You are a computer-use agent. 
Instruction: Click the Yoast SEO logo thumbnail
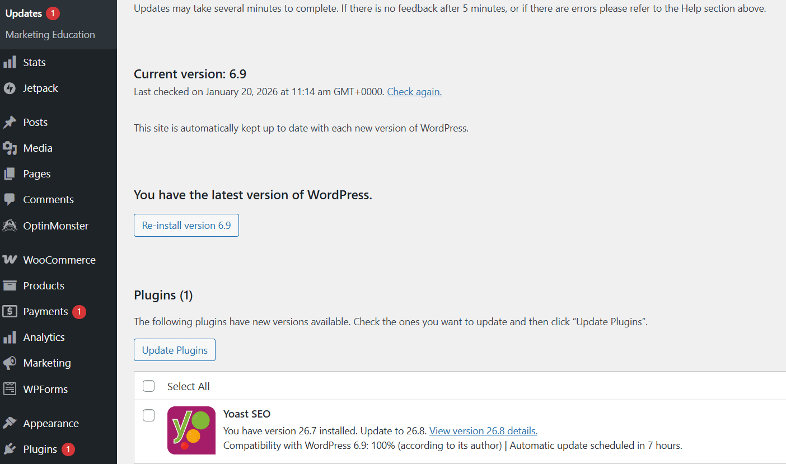[x=191, y=430]
